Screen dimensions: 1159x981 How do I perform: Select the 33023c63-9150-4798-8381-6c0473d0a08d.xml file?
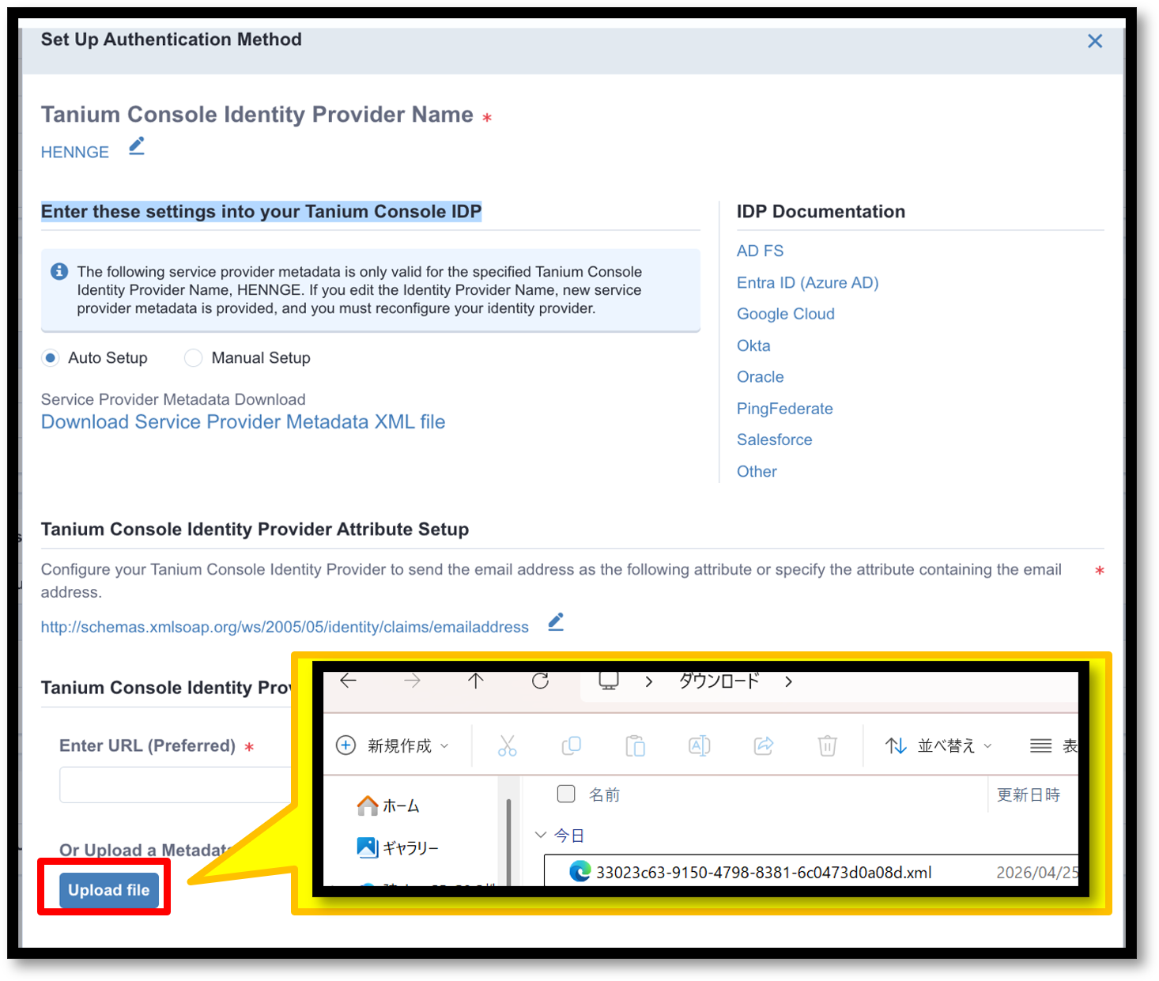[811, 871]
